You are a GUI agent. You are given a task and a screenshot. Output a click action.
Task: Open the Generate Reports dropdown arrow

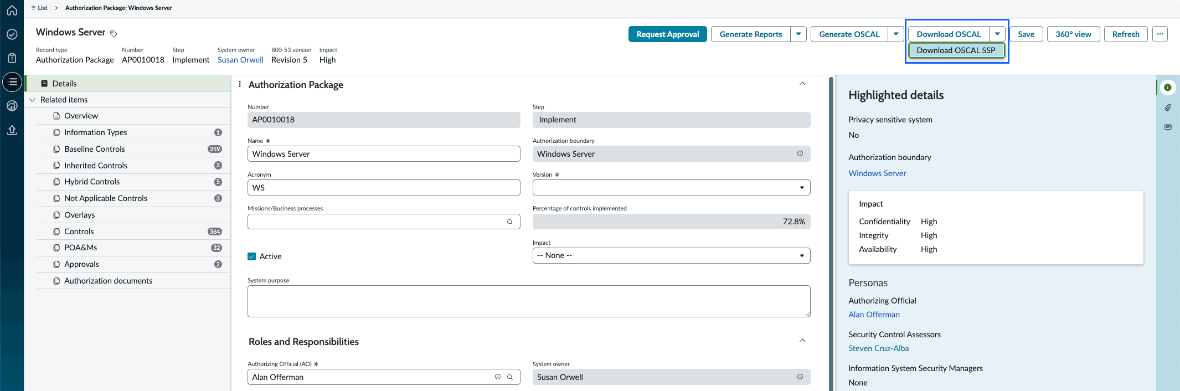tap(798, 34)
